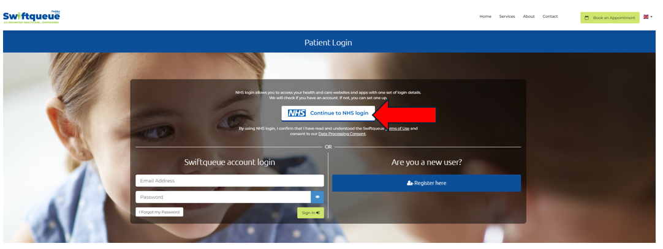This screenshot has height=249, width=663.
Task: Click the Patient Login header bar
Action: tap(329, 42)
